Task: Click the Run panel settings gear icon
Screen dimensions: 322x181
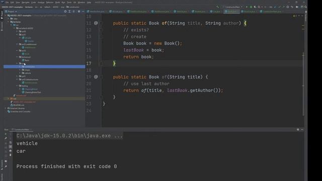Action: pos(298,130)
